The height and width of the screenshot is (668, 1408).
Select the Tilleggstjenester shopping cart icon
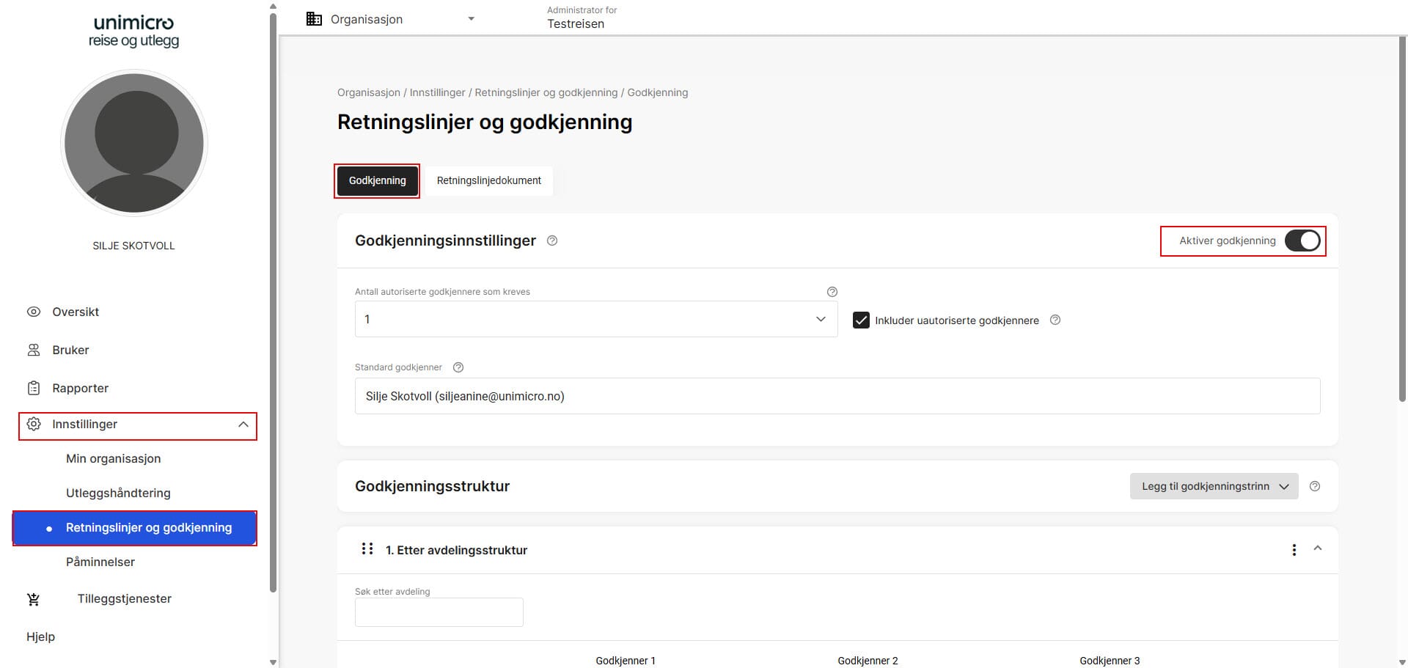(x=34, y=599)
